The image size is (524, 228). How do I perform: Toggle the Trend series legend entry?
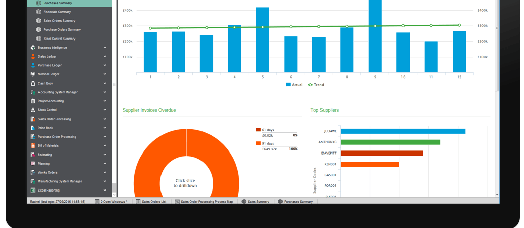pos(316,85)
